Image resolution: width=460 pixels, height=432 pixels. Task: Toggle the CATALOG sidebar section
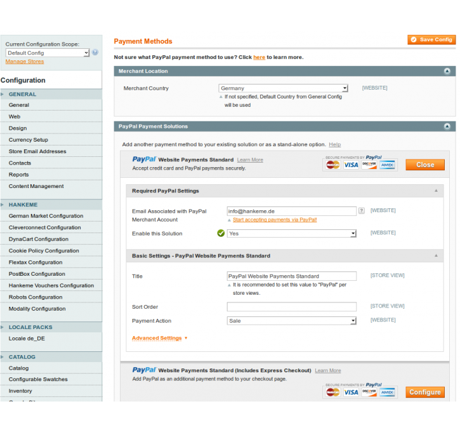(x=51, y=357)
